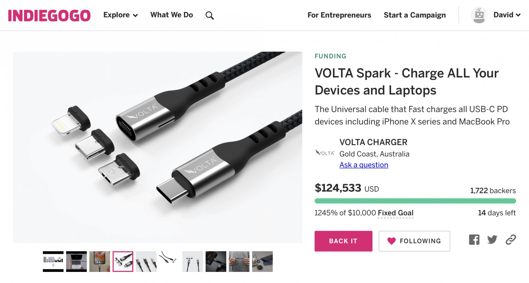This screenshot has width=529, height=283.
Task: Click the search magnifier icon
Action: point(209,16)
